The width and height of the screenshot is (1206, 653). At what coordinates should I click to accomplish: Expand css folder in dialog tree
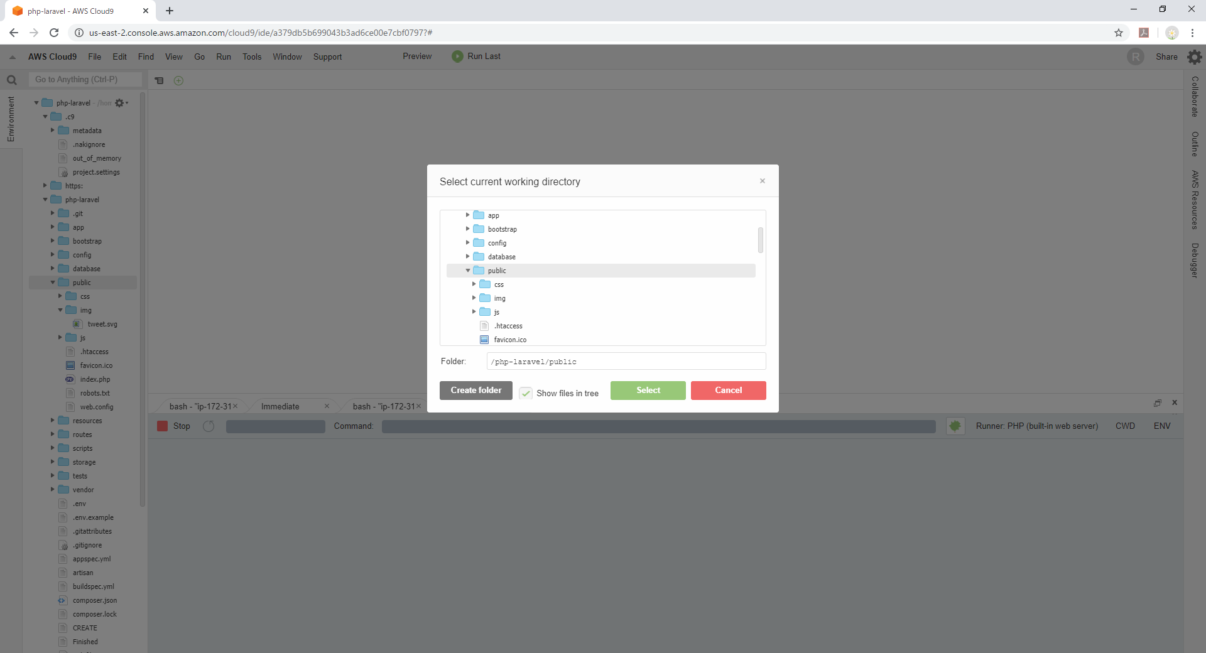tap(474, 284)
